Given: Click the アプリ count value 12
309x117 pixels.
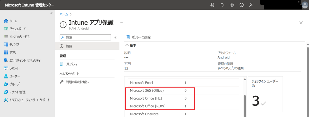Looking at the screenshot, I should [x=126, y=69].
